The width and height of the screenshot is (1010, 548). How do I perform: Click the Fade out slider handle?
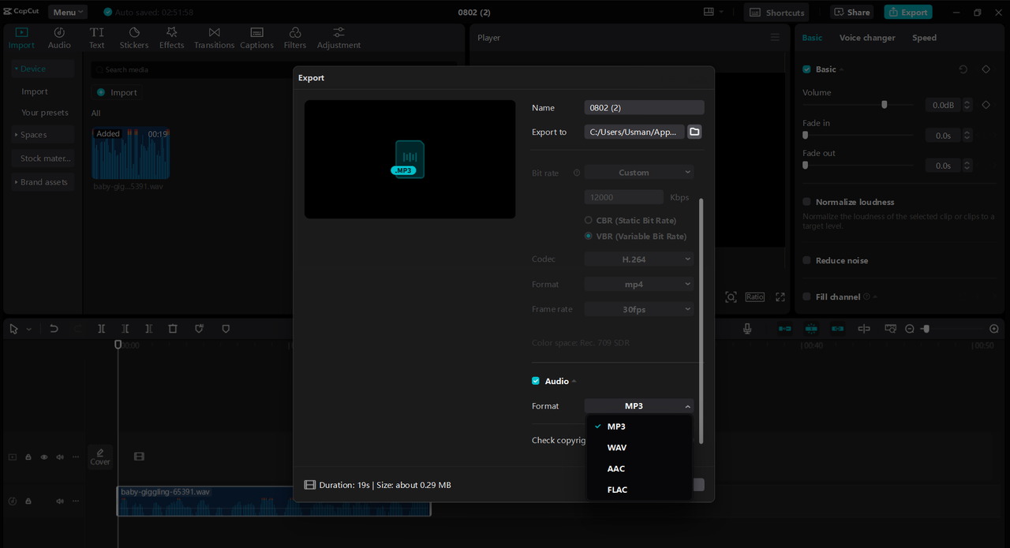tap(805, 166)
